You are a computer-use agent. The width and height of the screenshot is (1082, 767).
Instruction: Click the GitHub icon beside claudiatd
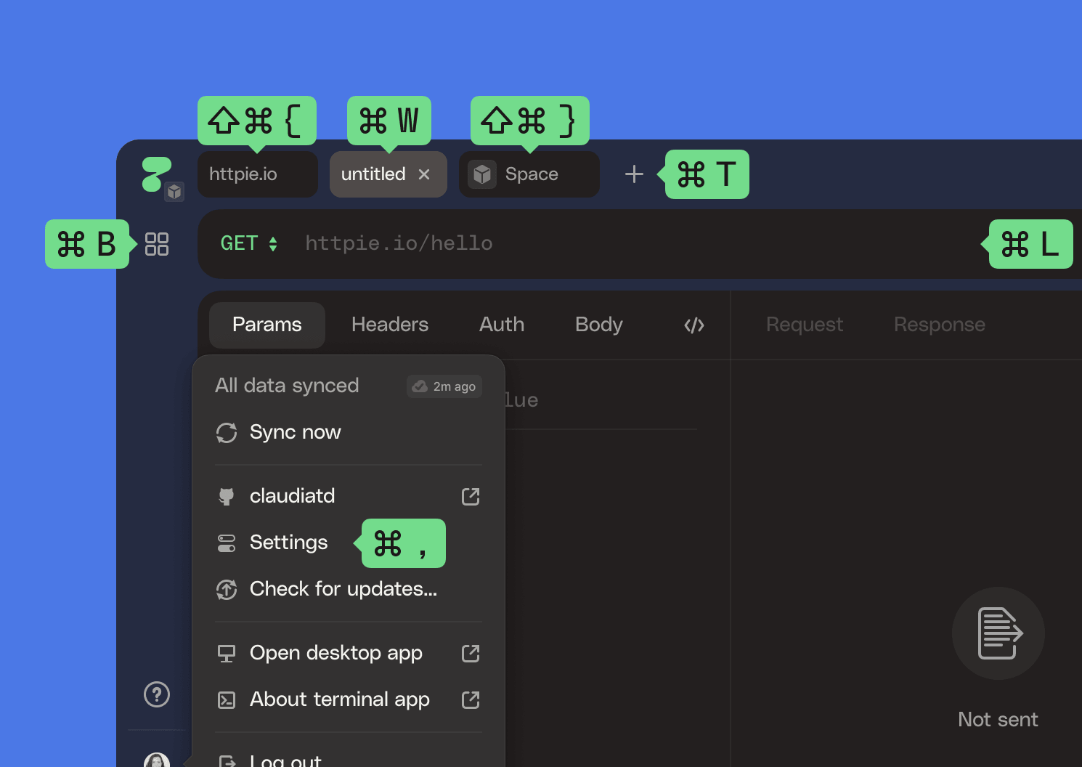click(227, 497)
